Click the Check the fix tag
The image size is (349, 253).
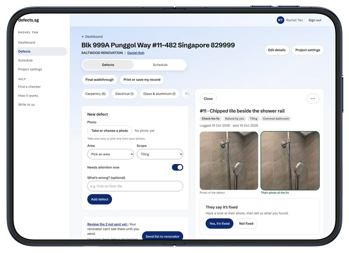coord(210,119)
